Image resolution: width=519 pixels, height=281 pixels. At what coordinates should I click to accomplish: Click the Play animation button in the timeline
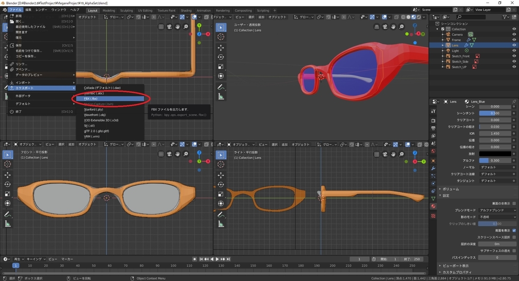[x=218, y=259]
